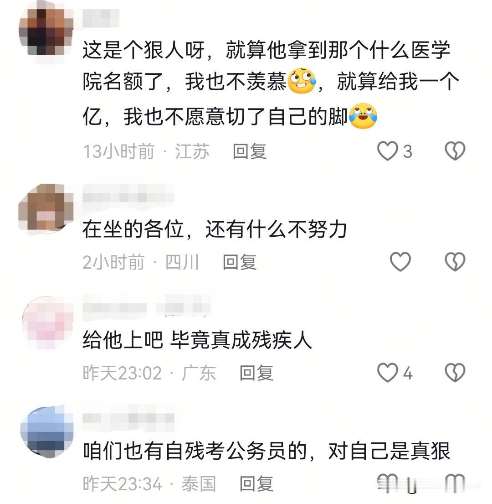Select the comment text 在坐的各位,还有什么不努力
492x504 pixels.
coord(215,229)
